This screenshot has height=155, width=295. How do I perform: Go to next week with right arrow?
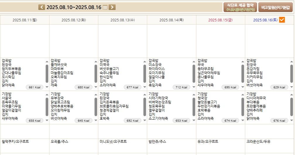112,7
